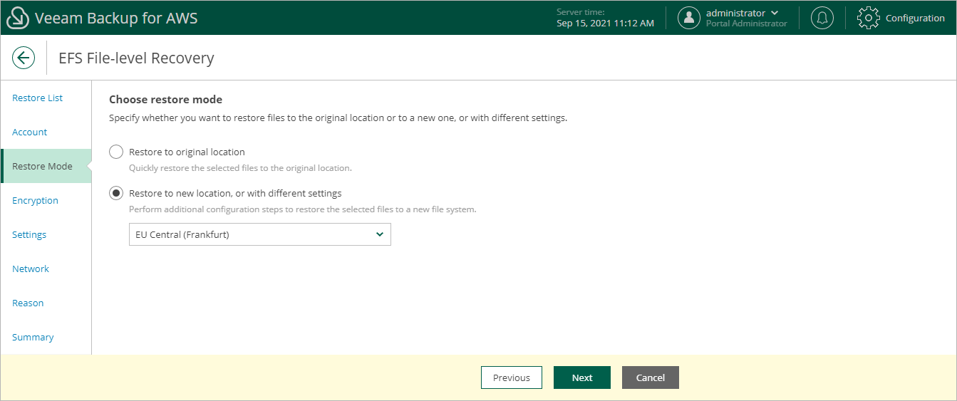The width and height of the screenshot is (957, 401).
Task: Select Restore to original location radio
Action: coord(116,152)
